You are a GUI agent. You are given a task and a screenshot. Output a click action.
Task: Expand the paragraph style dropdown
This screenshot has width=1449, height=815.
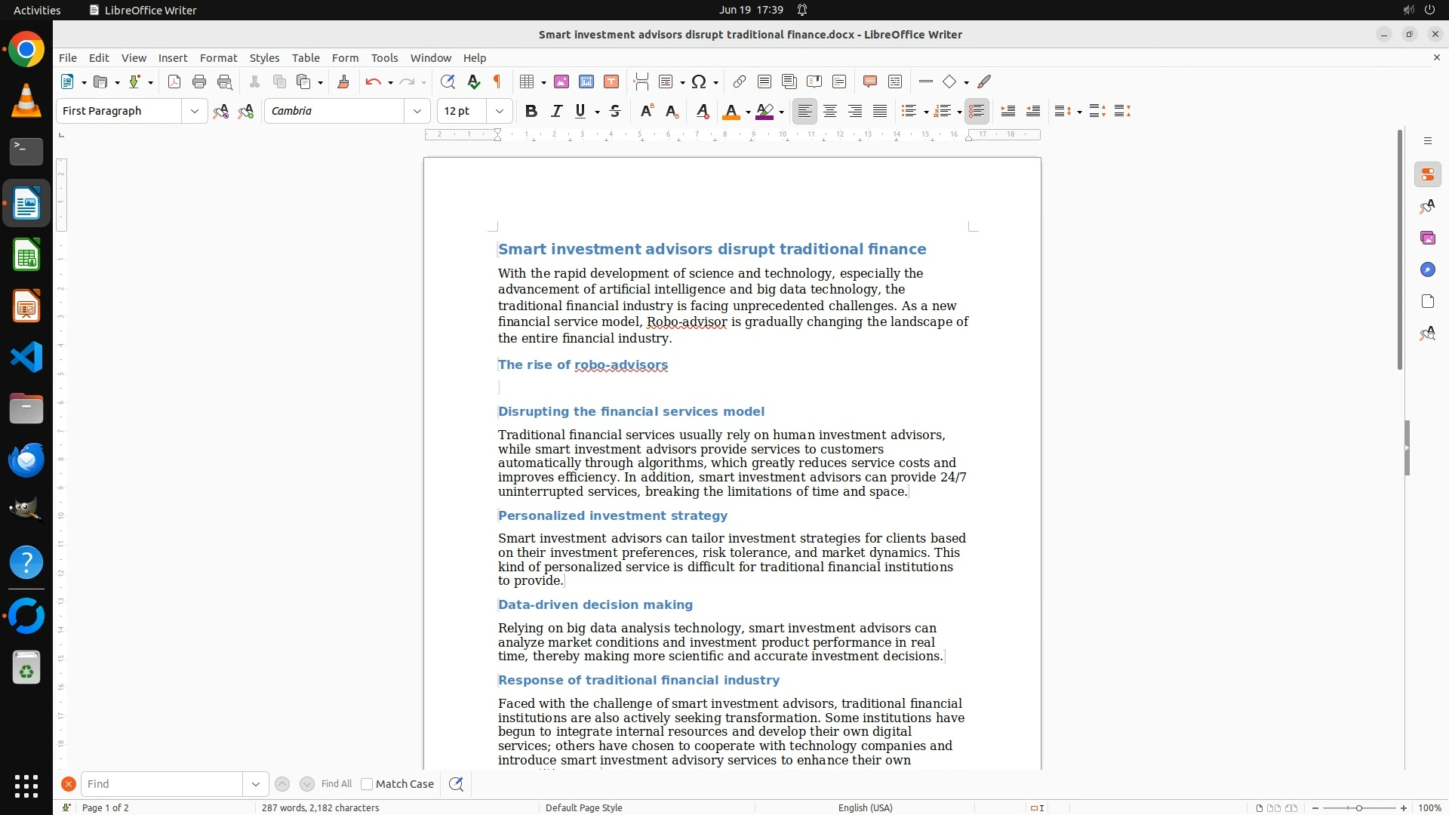click(x=195, y=112)
